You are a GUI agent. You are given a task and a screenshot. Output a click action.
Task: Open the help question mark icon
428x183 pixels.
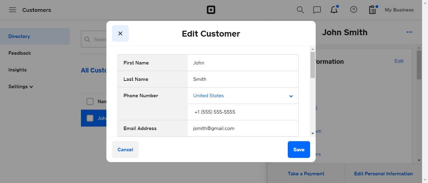[x=354, y=10]
